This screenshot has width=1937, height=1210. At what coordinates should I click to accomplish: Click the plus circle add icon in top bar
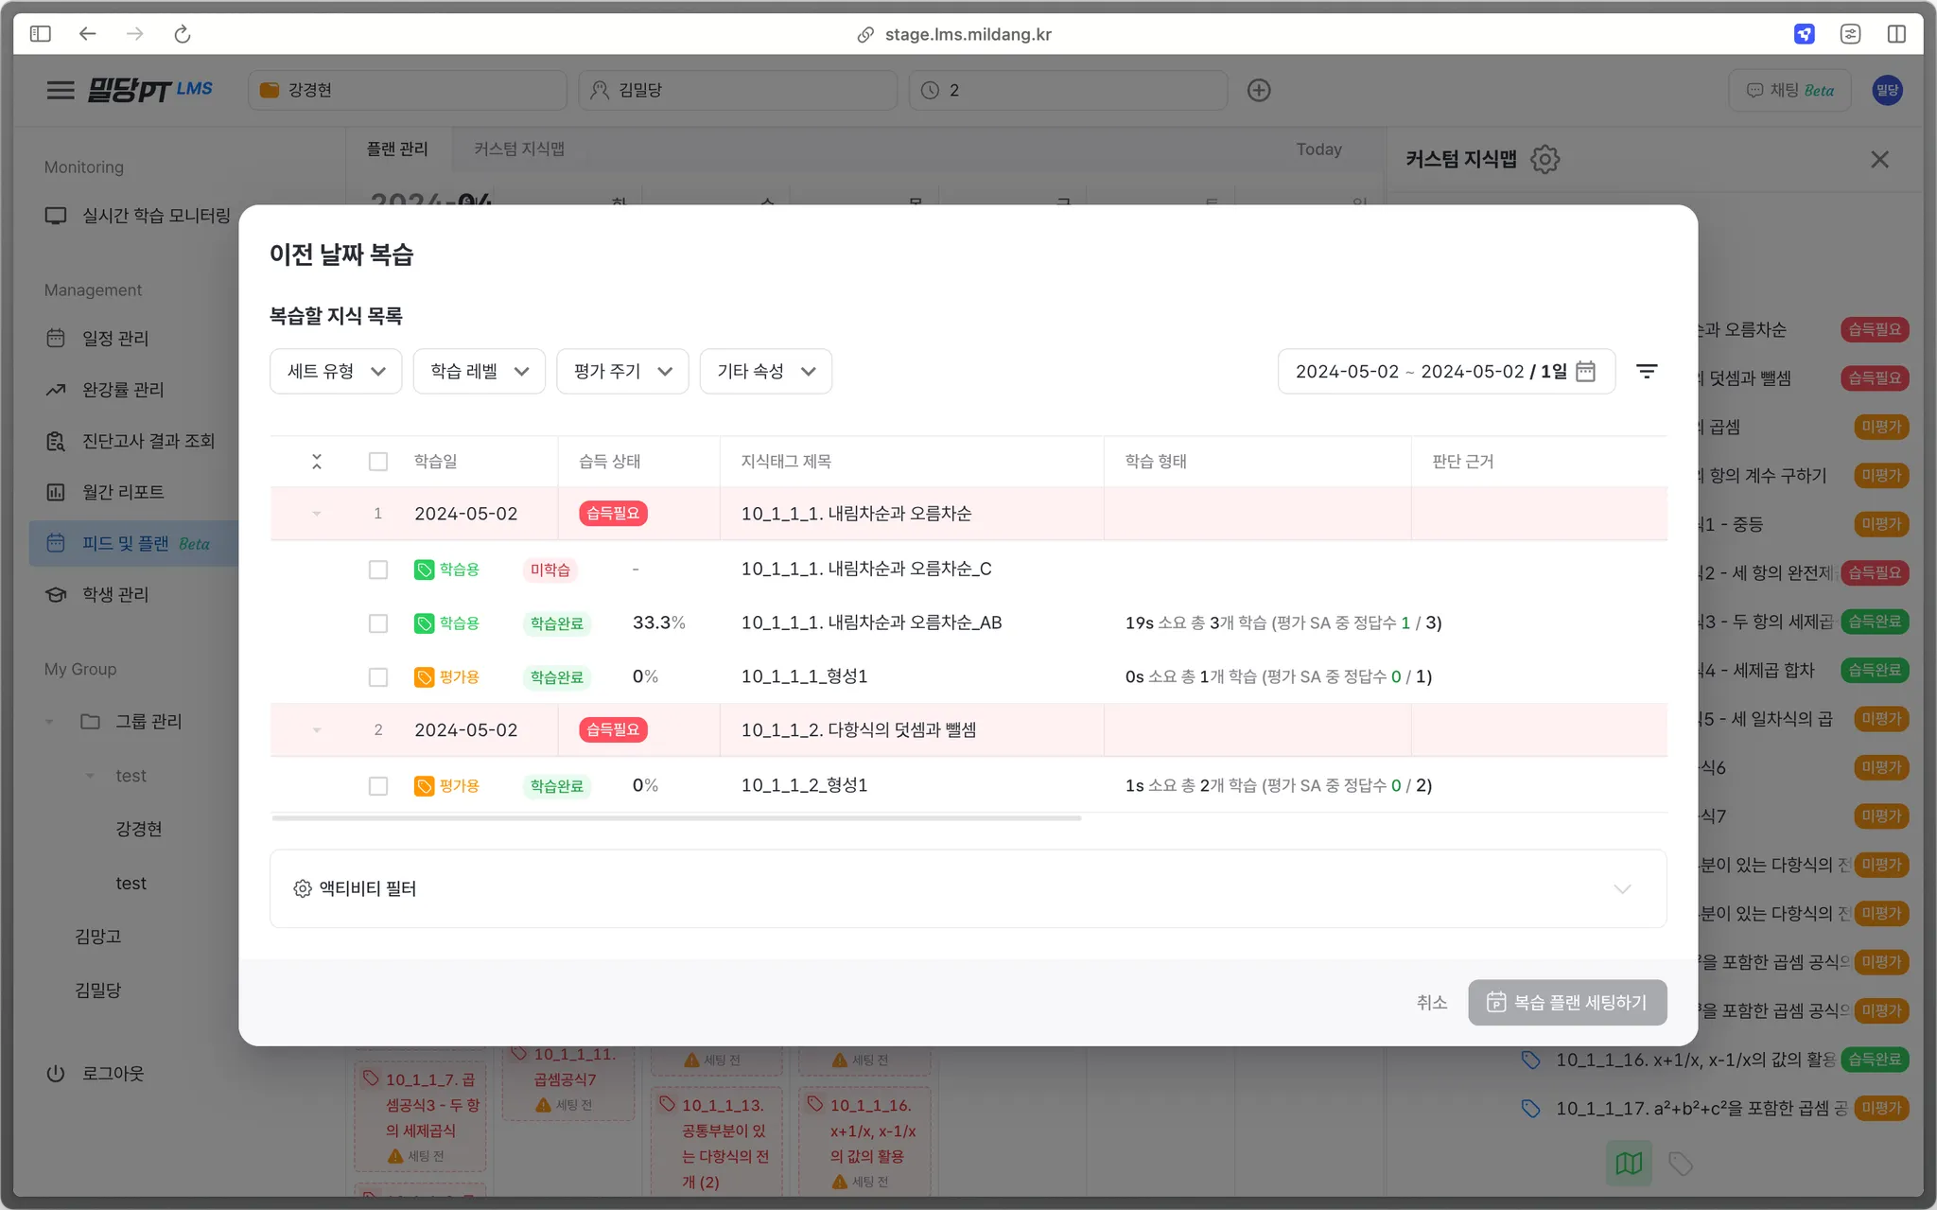point(1259,90)
